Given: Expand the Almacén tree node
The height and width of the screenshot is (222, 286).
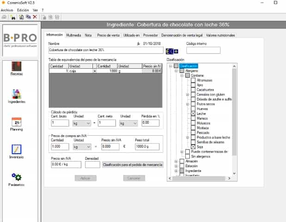Looking at the screenshot, I should 176,161.
